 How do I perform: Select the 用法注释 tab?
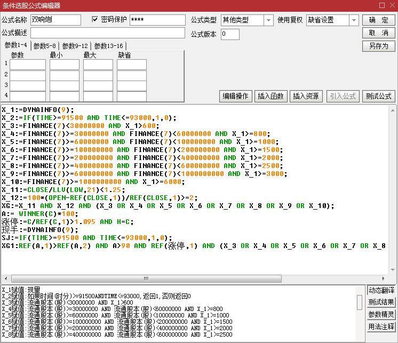click(381, 326)
